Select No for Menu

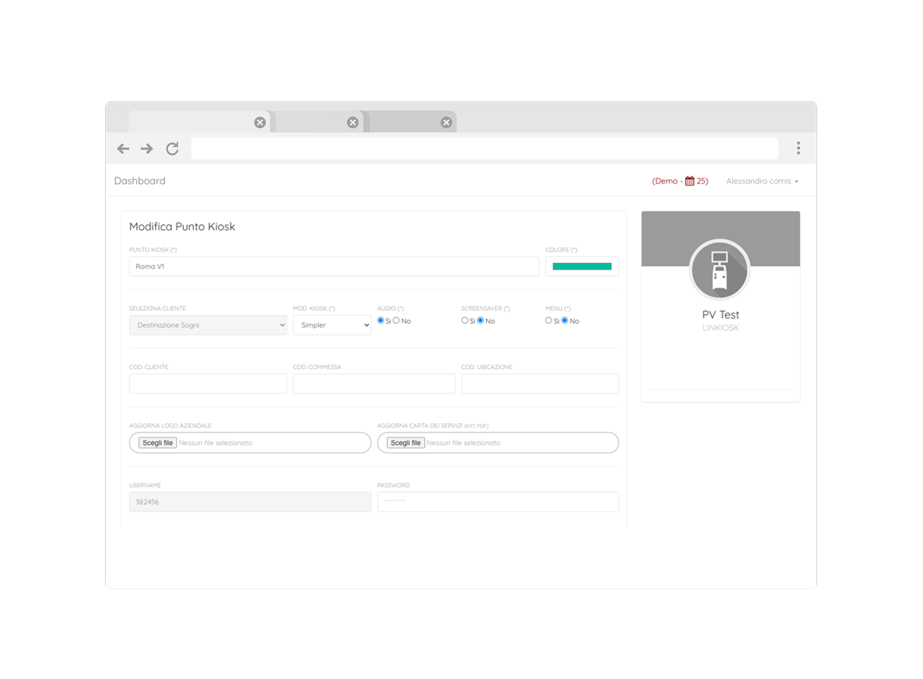(x=564, y=320)
